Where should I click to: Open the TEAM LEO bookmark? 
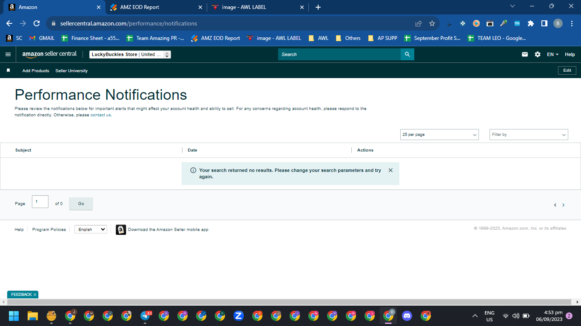[497, 38]
